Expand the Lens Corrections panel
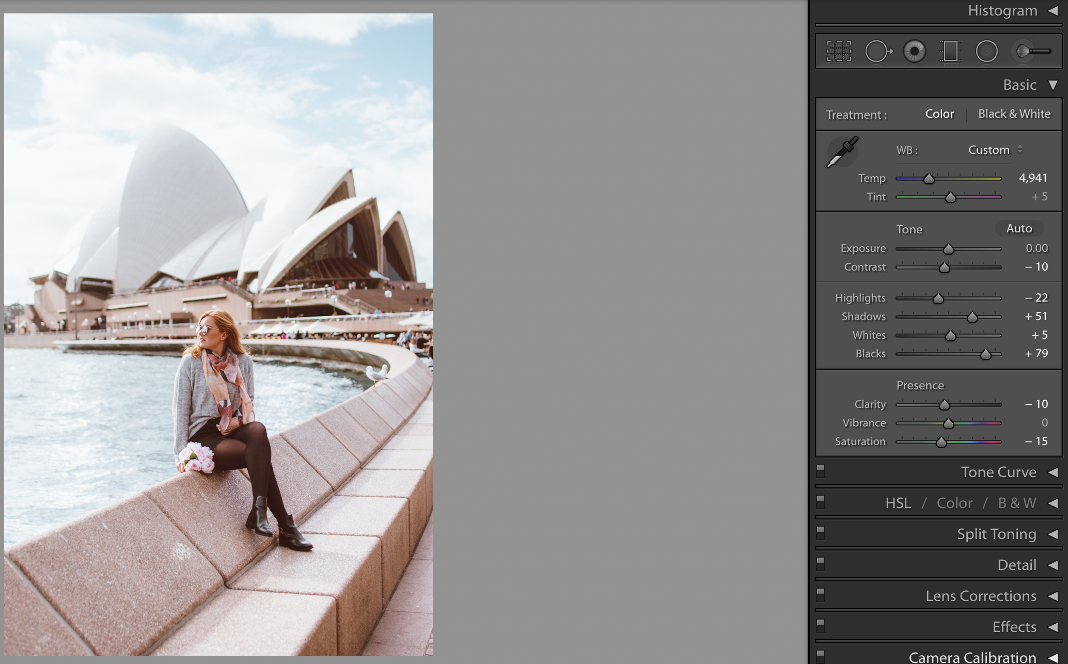1068x664 pixels. pyautogui.click(x=1053, y=596)
